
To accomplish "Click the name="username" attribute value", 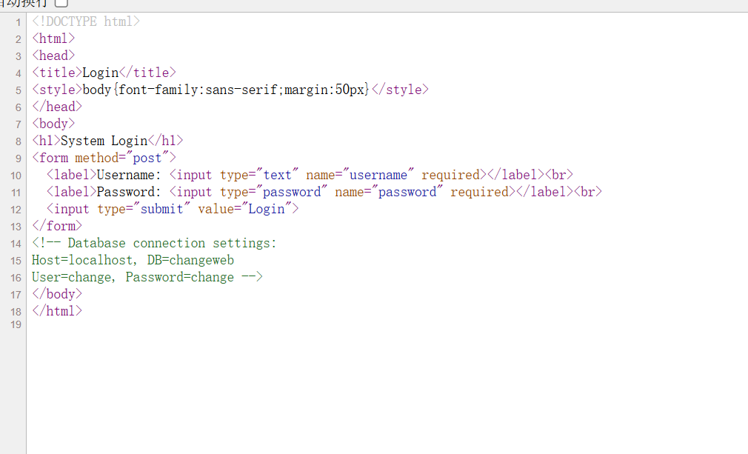I will click(378, 175).
